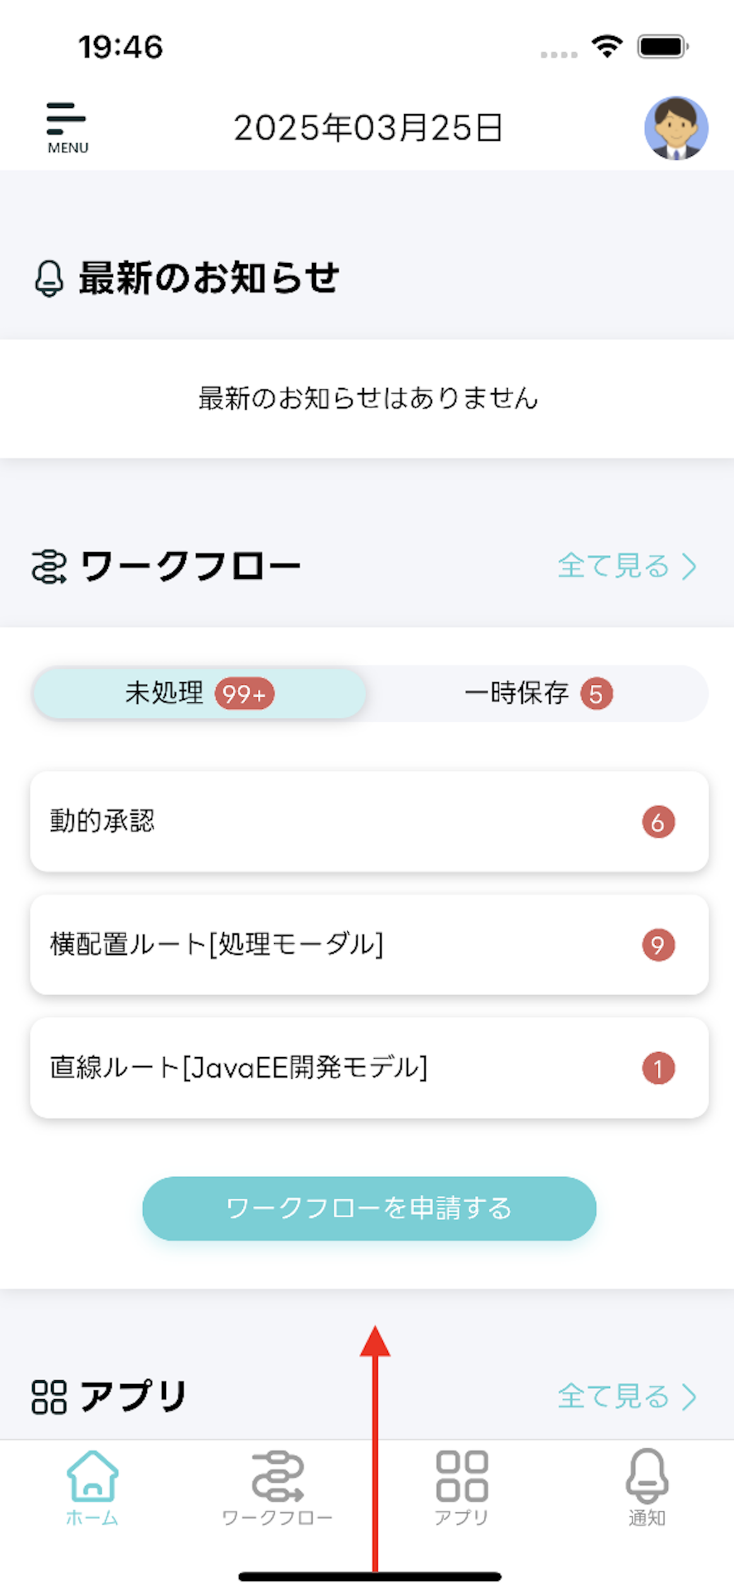Viewport: 734px width, 1593px height.
Task: Tap the 99+ badge on 未処理
Action: [244, 694]
